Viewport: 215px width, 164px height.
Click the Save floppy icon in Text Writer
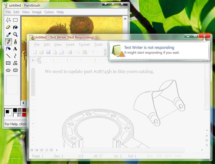pyautogui.click(x=48, y=52)
